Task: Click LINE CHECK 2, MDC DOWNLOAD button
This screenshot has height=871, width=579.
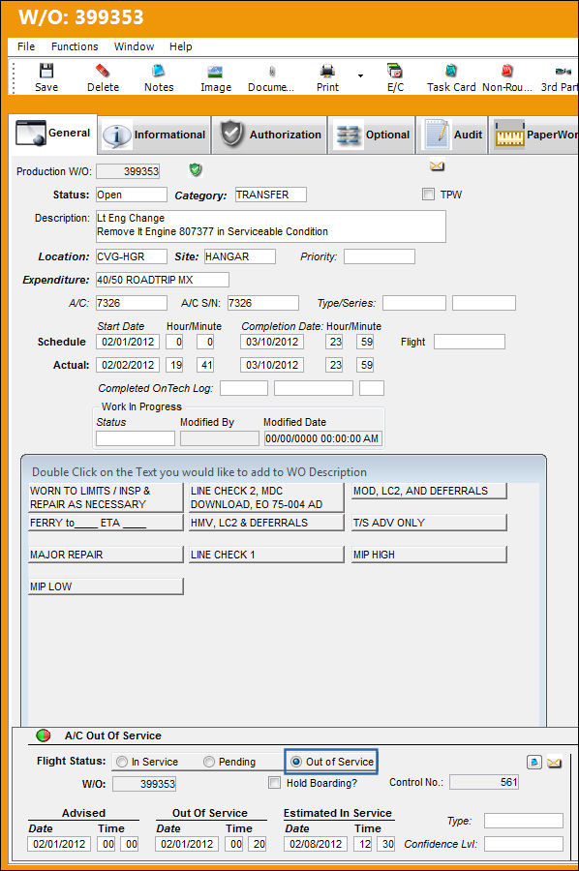Action: click(x=266, y=497)
